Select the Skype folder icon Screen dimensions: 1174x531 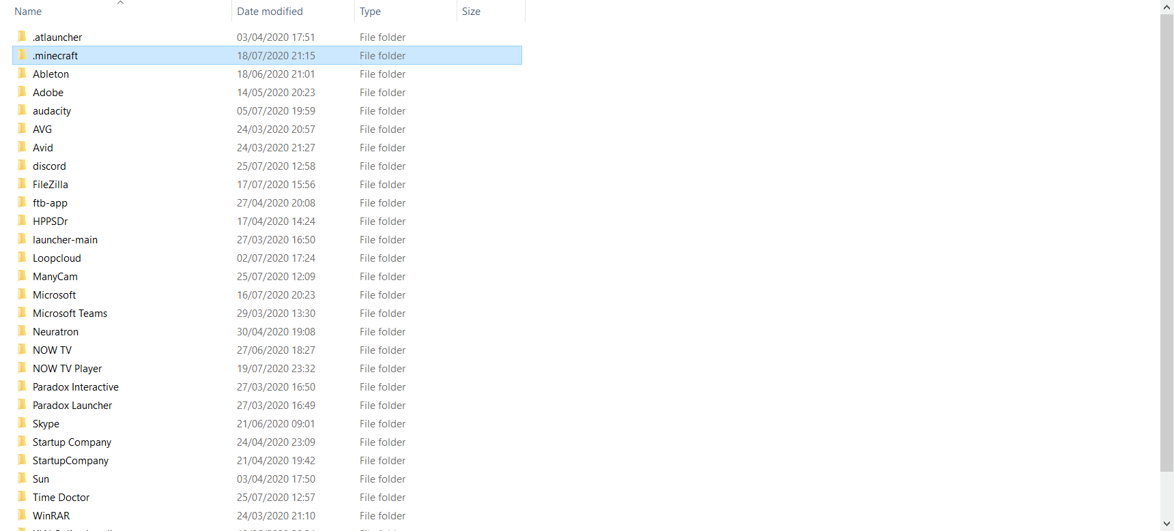click(x=22, y=423)
